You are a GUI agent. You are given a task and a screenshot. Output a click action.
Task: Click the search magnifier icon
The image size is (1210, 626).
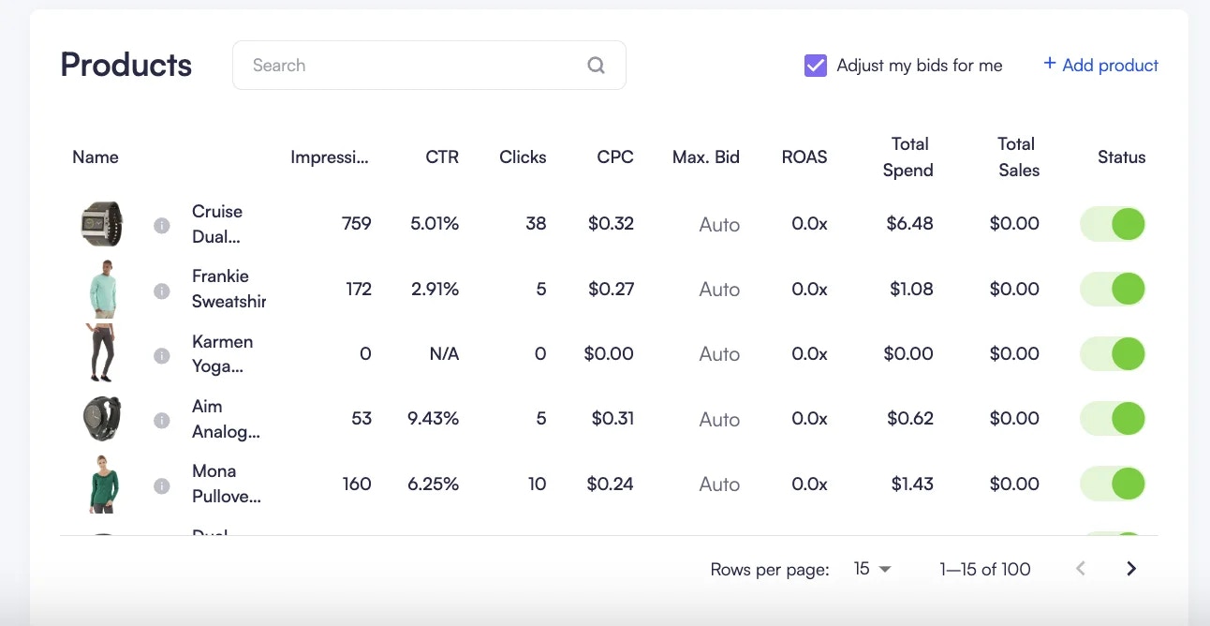596,65
